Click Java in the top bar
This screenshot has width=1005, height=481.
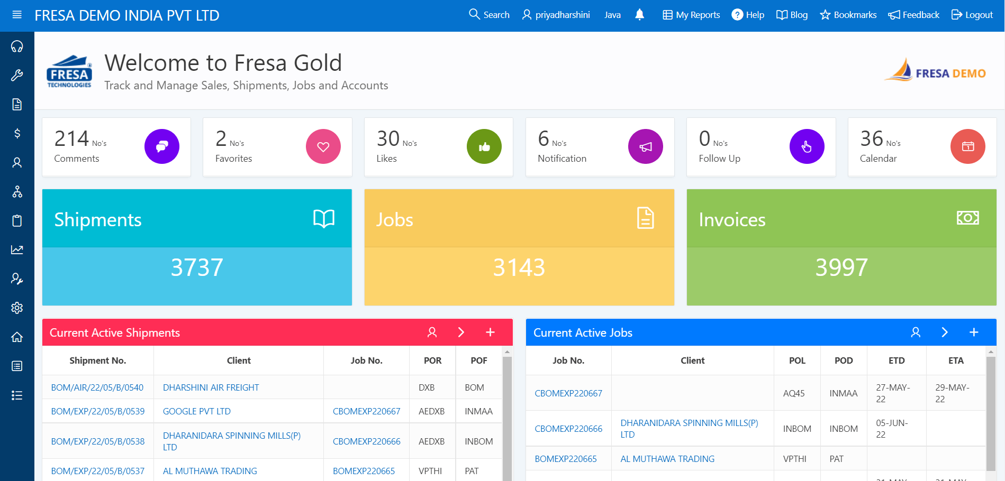coord(613,15)
